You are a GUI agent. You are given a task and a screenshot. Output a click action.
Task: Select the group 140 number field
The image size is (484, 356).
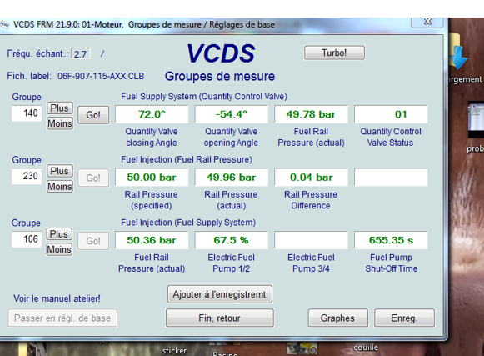27,113
